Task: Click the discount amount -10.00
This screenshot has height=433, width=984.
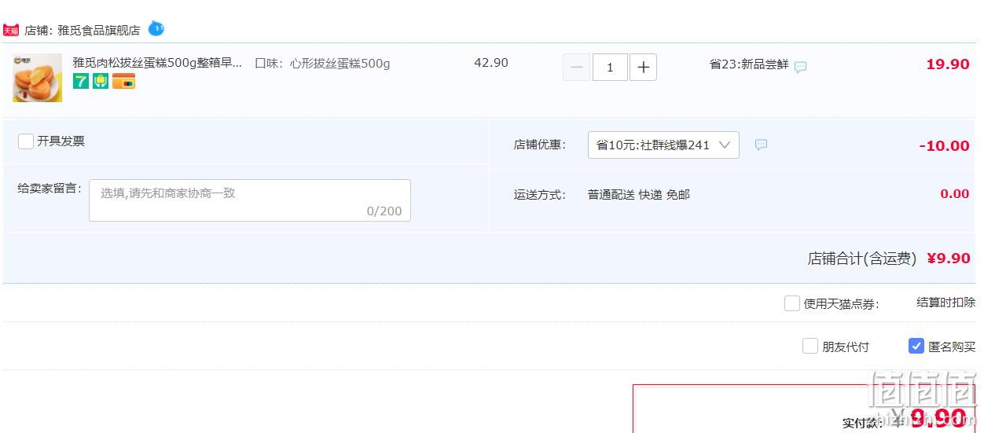Action: (x=944, y=145)
